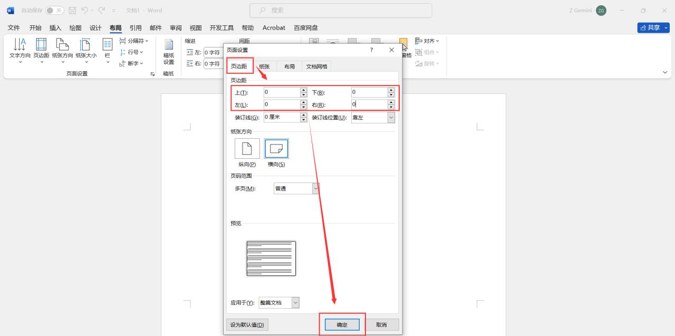Click the 取消 button

tap(381, 324)
